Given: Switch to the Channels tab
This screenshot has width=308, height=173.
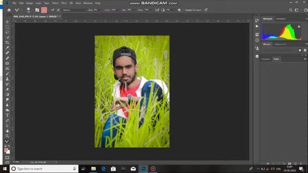Looking at the screenshot, I should click(x=266, y=59).
